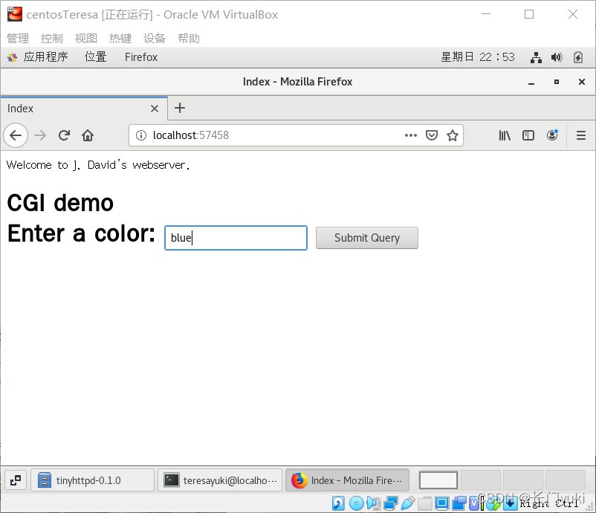
Task: Click the tracking protection shield icon
Action: click(x=432, y=135)
